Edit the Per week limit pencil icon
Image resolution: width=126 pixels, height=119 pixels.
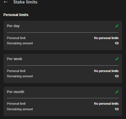tap(117, 59)
